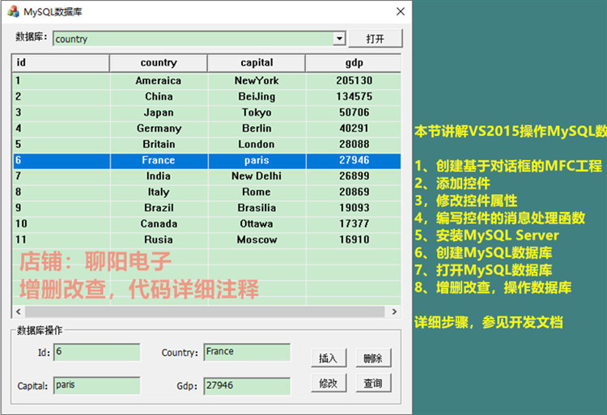Click the New Delhi capital cell
The height and width of the screenshot is (415, 607).
(257, 176)
